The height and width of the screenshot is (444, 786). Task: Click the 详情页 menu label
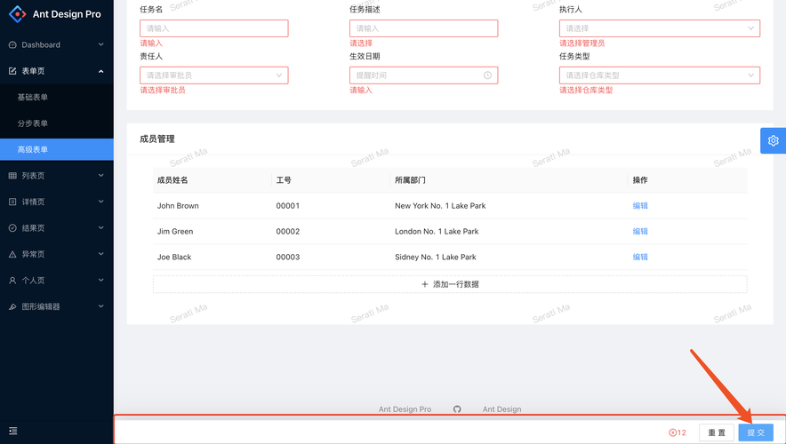tap(33, 202)
